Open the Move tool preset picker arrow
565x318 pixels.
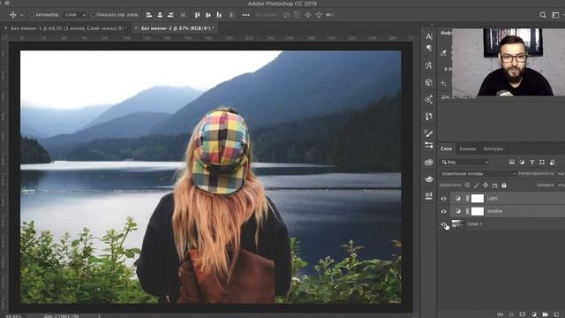click(x=21, y=15)
